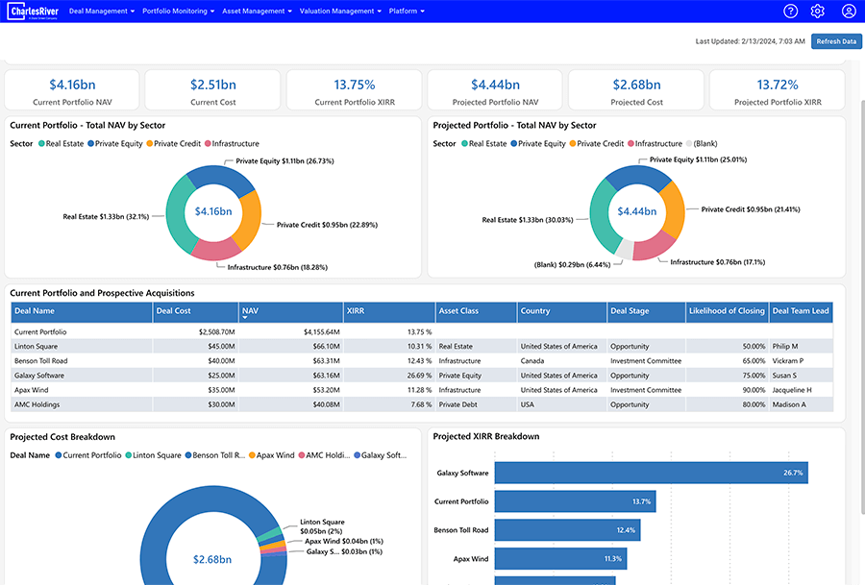
Task: Open the Portfolio Monitoring menu
Action: point(178,11)
